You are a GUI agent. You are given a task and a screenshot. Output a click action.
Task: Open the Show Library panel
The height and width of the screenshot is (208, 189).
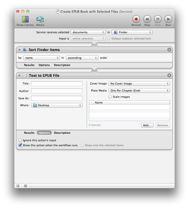pos(25,19)
